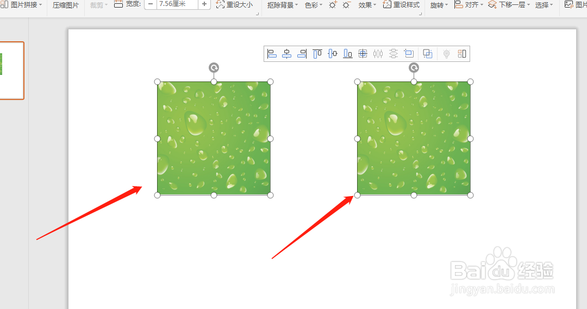The height and width of the screenshot is (309, 587).
Task: Increase width with plus button
Action: pyautogui.click(x=204, y=4)
